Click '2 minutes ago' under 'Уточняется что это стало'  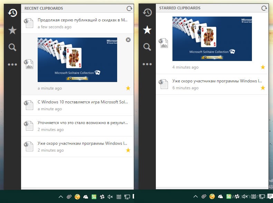[x=51, y=130]
